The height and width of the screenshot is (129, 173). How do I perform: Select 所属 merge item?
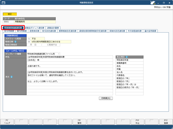(129, 69)
